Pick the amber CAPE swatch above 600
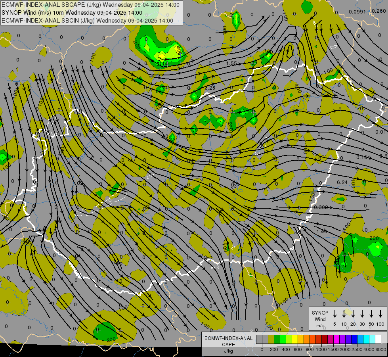 click(301, 339)
